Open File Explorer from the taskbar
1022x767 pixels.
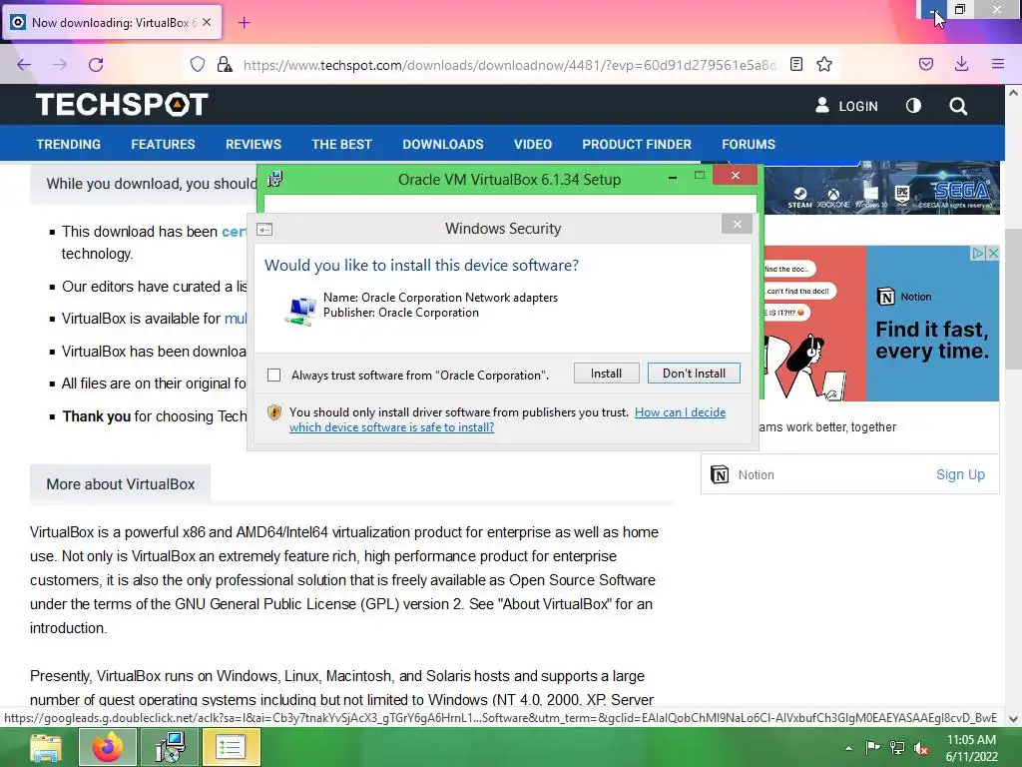pyautogui.click(x=46, y=747)
